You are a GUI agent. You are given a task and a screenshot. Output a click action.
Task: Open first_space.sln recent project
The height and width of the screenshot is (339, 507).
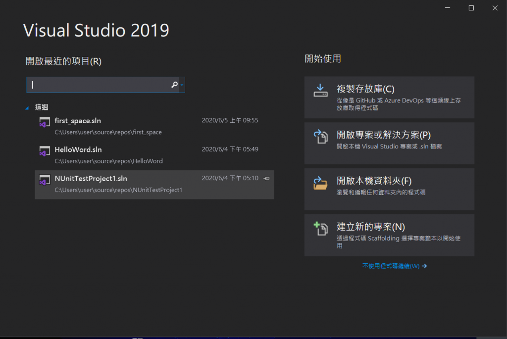point(154,127)
